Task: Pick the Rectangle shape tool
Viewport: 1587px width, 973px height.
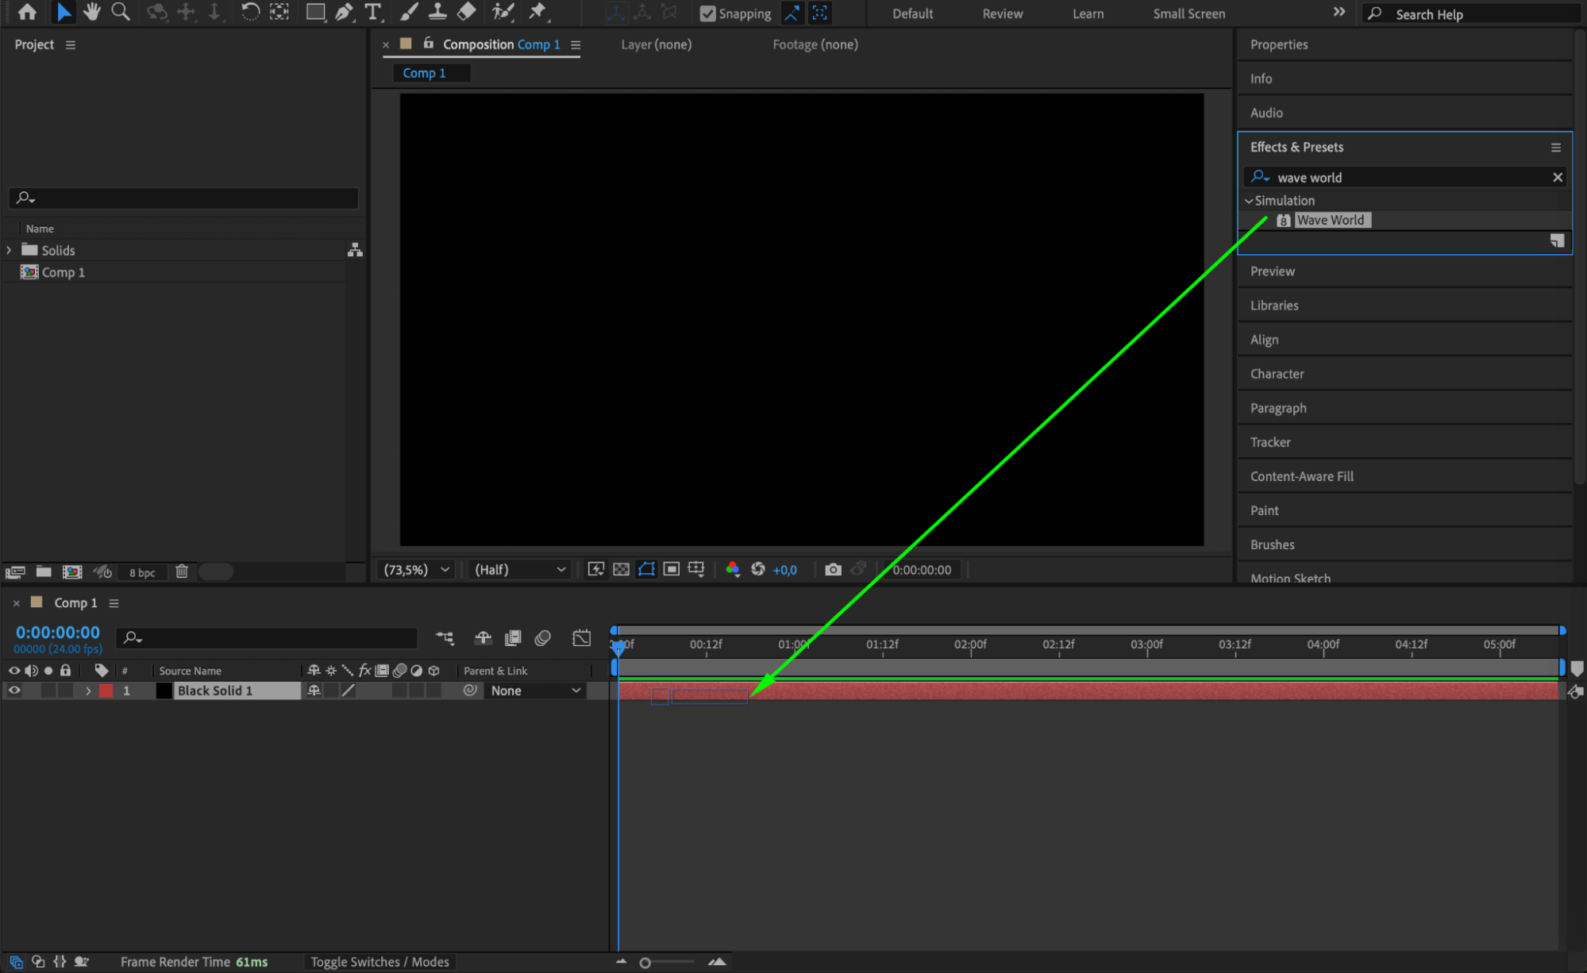Action: [x=315, y=12]
